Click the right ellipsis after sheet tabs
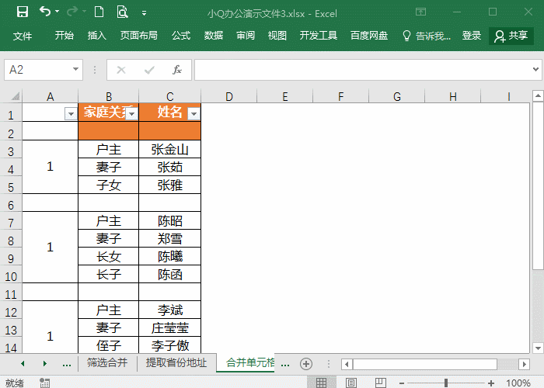The image size is (544, 388). pos(285,364)
